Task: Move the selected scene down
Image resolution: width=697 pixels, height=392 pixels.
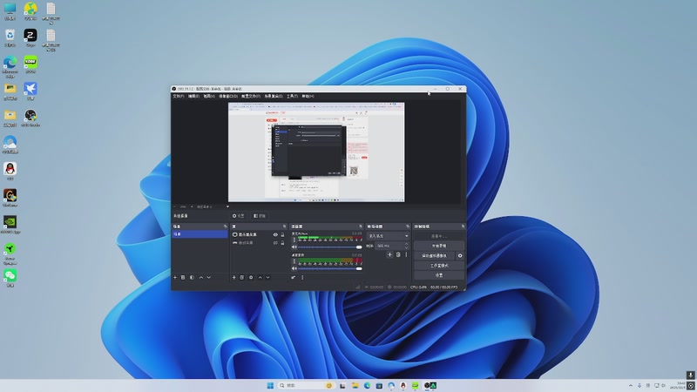Action: [x=209, y=277]
